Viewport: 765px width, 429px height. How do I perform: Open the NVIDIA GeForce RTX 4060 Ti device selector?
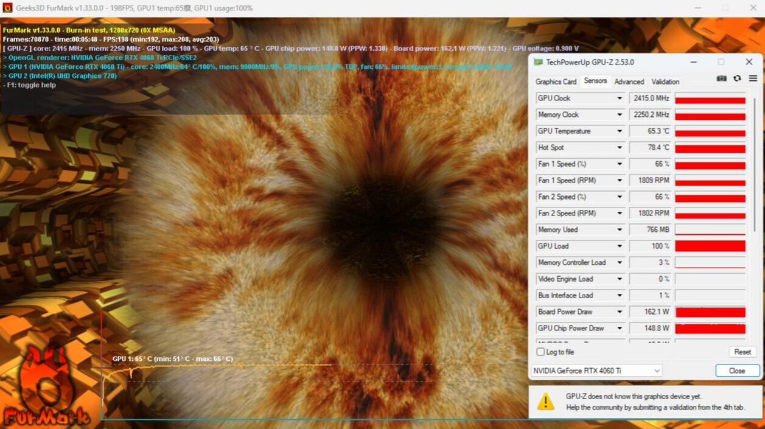coord(596,371)
